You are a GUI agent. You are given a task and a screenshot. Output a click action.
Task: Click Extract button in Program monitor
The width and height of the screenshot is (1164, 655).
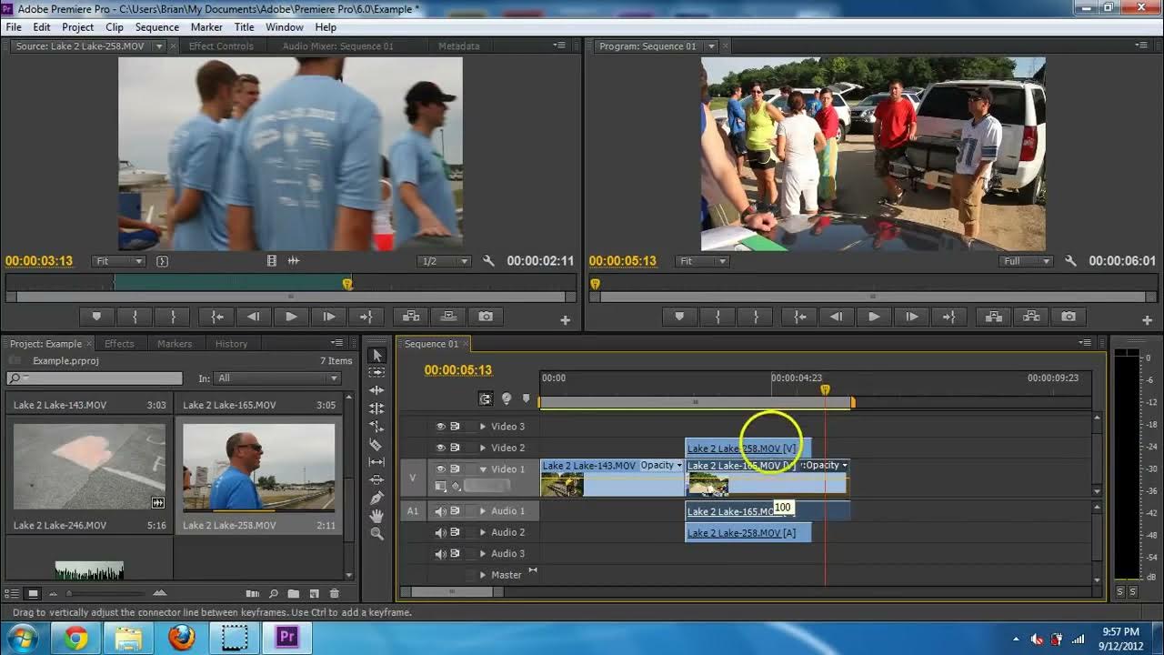[1031, 317]
